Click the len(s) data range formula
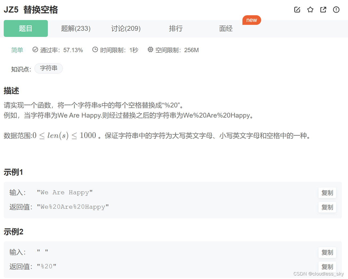The width and height of the screenshot is (348, 279). coord(64,135)
